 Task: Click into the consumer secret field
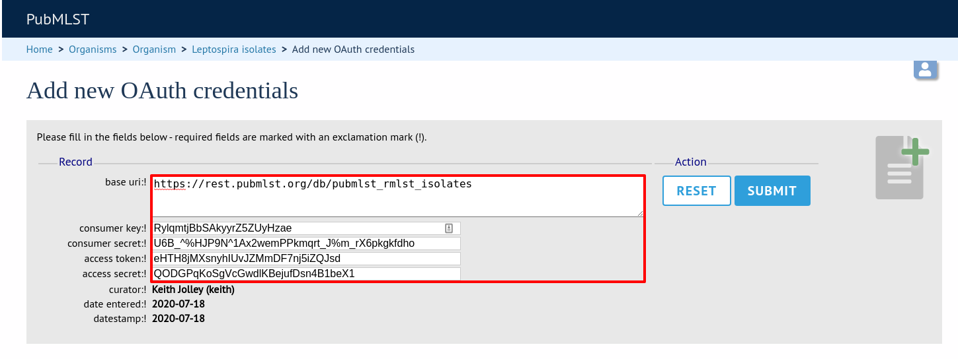point(306,244)
